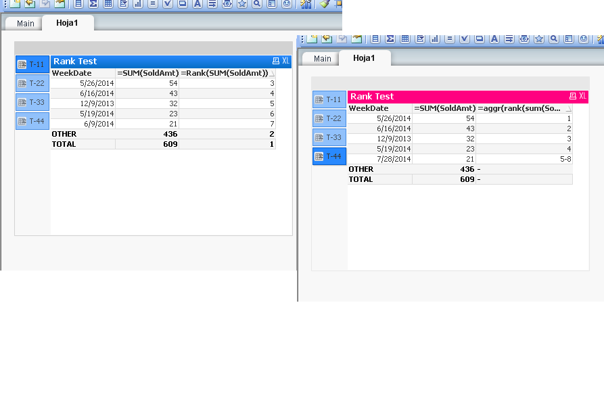Create Bookmark Object (star) in right window toolbar
The width and height of the screenshot is (604, 397).
[539, 39]
